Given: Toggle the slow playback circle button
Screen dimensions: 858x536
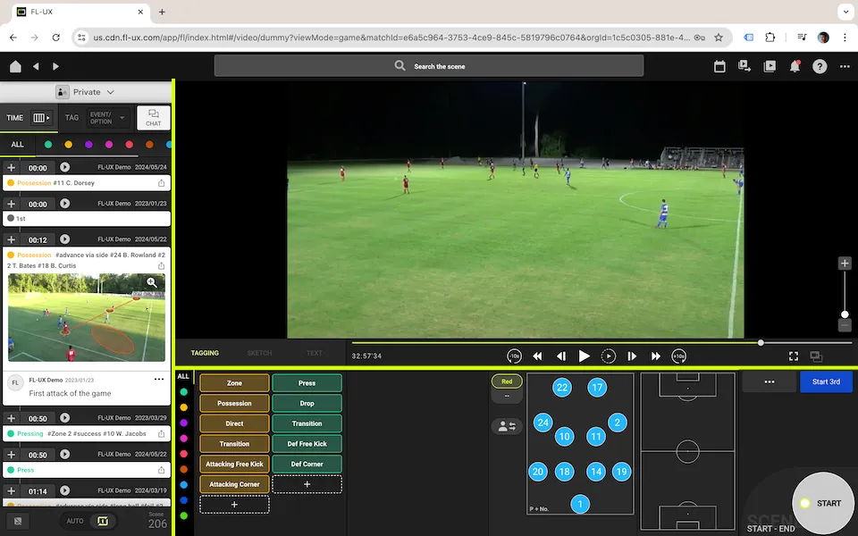Looking at the screenshot, I should pos(608,356).
